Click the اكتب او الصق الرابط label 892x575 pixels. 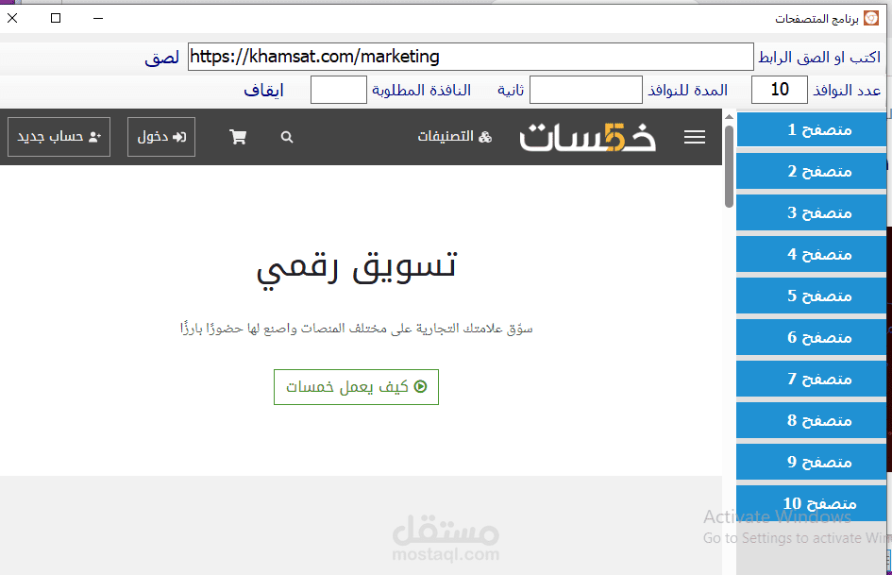click(x=819, y=58)
